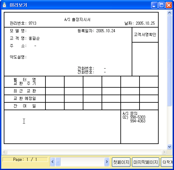This screenshot has height=170, width=174.
Task: Click the Page 1 / 1 indicator
Action: click(x=25, y=159)
